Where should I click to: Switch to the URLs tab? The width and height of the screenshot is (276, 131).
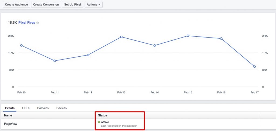(x=26, y=108)
